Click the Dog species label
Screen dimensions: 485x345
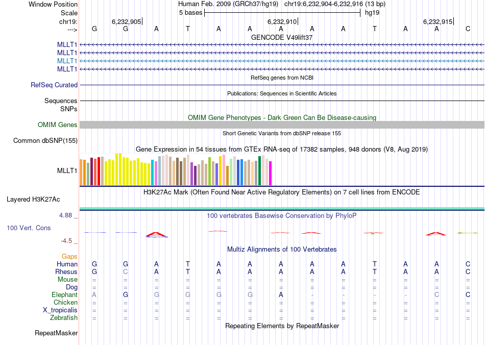tap(71, 287)
